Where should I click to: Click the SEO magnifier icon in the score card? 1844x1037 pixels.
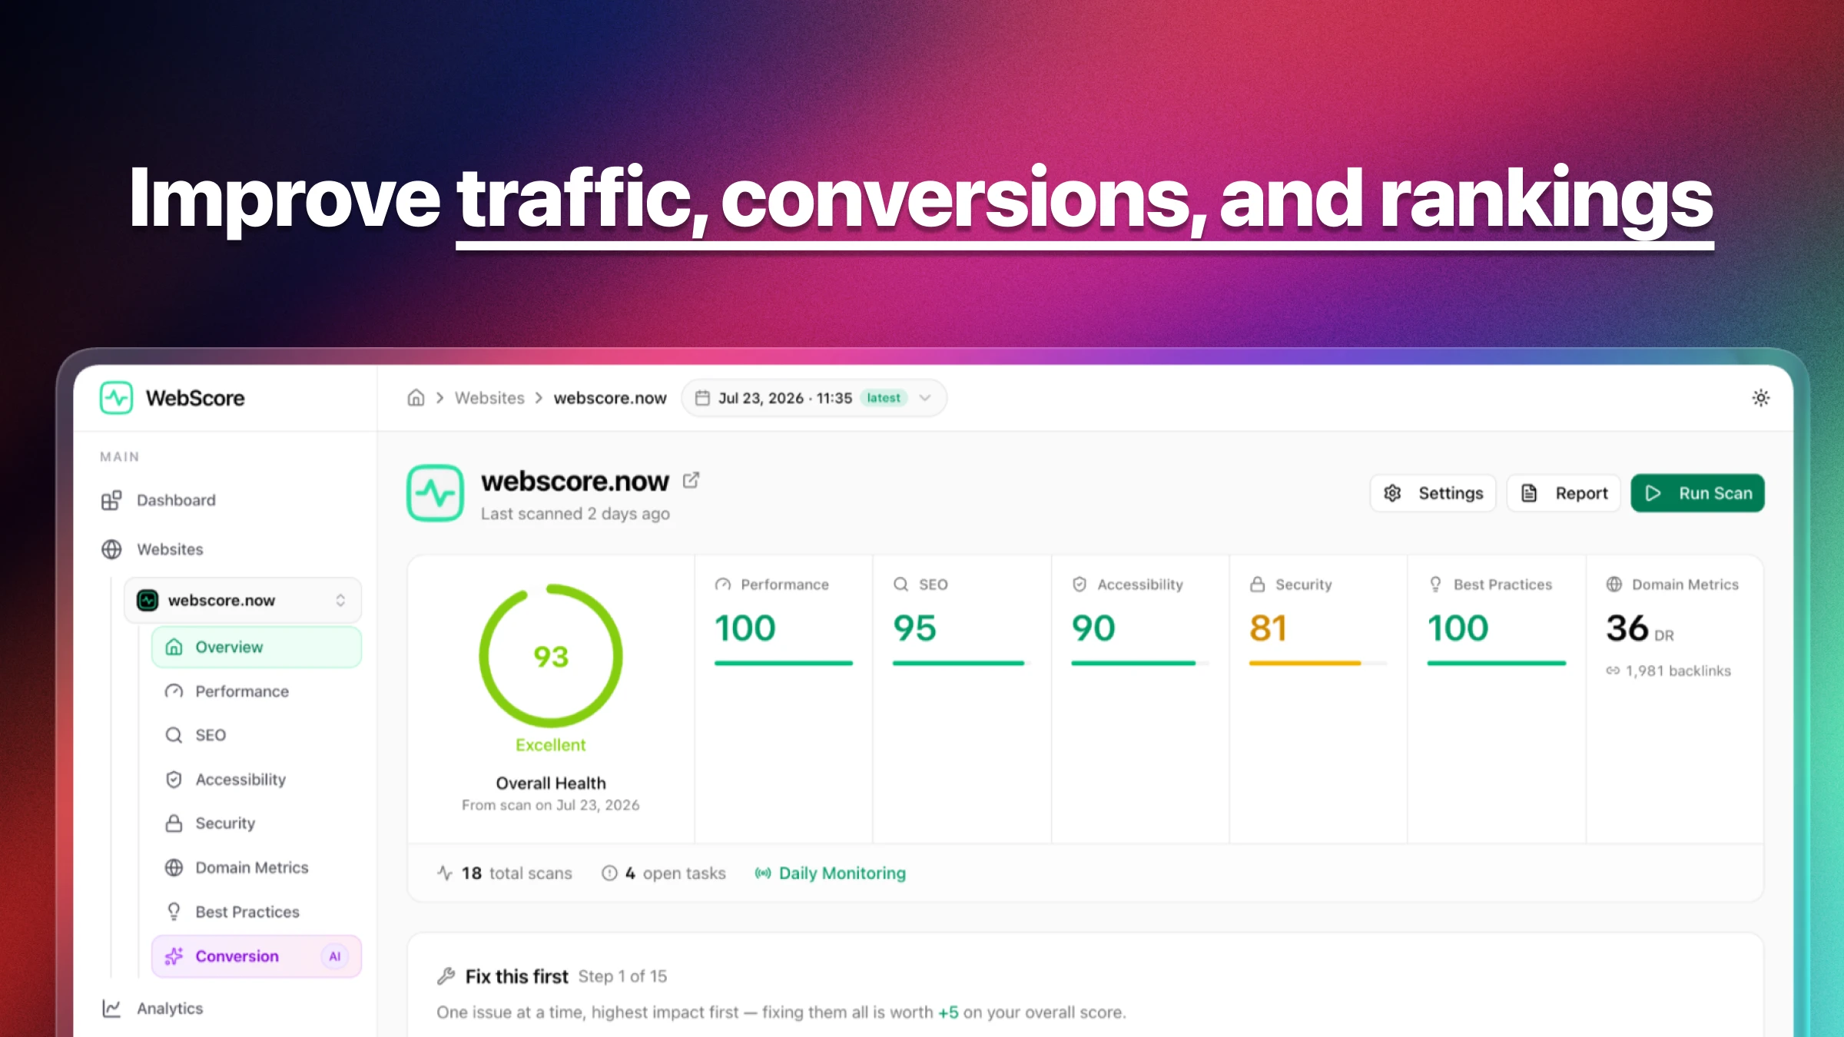pos(901,585)
